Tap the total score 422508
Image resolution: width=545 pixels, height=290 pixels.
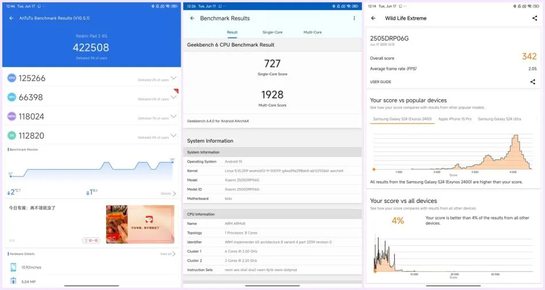point(91,47)
